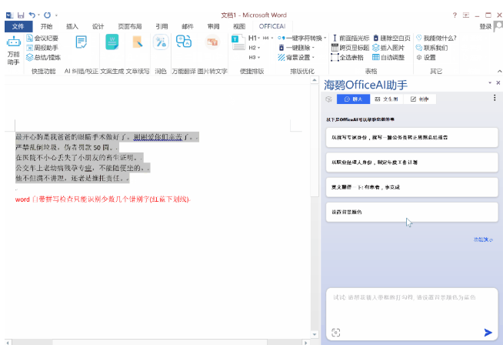Image resolution: width=503 pixels, height=345 pixels.
Task: Open the quick access toolbar customize arrow
Action: (56, 15)
